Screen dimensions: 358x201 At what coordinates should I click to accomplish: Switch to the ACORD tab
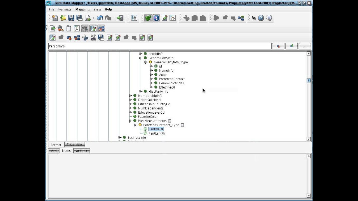click(81, 151)
